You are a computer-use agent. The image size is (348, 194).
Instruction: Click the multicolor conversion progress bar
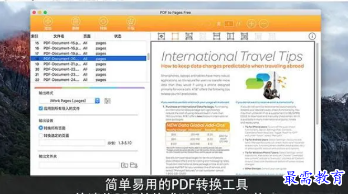(x=89, y=88)
